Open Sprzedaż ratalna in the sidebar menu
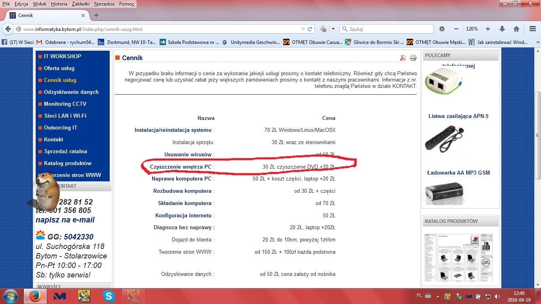The height and width of the screenshot is (304, 541). [x=65, y=151]
